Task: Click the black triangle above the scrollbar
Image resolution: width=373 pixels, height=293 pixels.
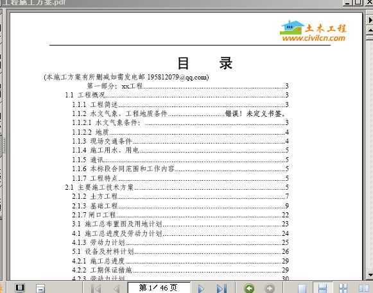Action: tap(370, 20)
